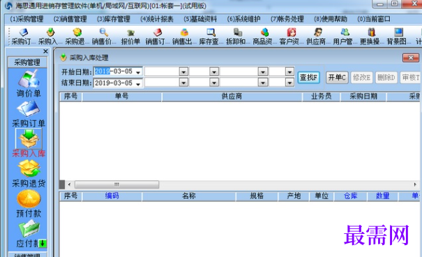This screenshot has height=257, width=422.
Task: Click the scrollbar left arrow in order list
Action: [69, 184]
